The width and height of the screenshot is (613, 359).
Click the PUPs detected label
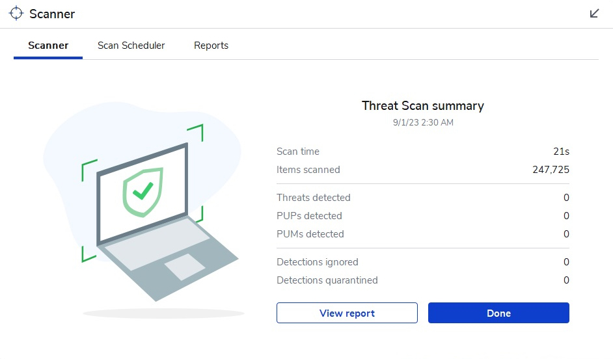tap(309, 216)
